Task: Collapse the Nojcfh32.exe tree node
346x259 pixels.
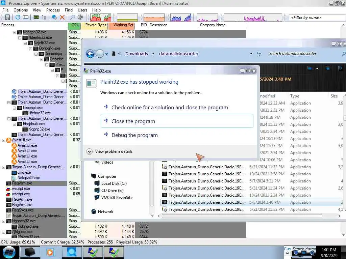Action: pyautogui.click(x=25, y=43)
